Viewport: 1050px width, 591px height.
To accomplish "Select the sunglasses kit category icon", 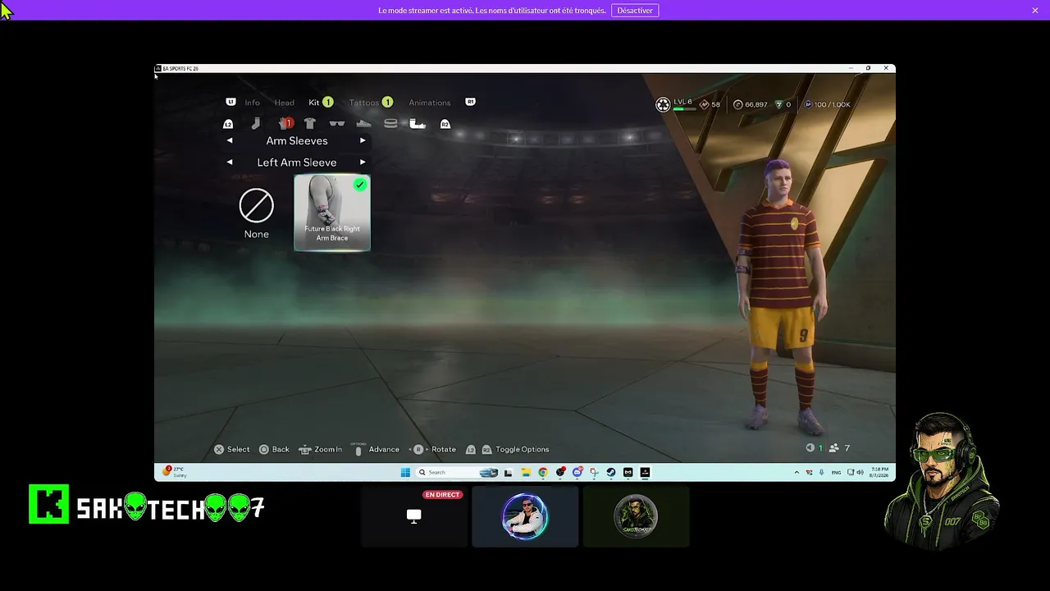I will [x=336, y=123].
